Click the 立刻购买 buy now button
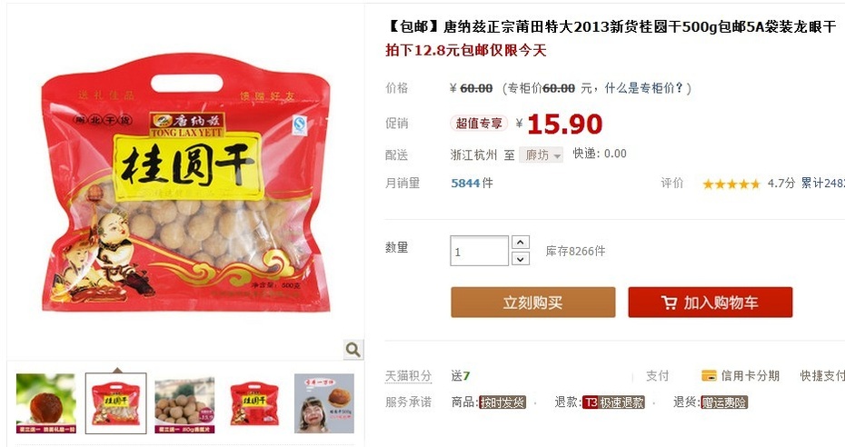 [533, 303]
